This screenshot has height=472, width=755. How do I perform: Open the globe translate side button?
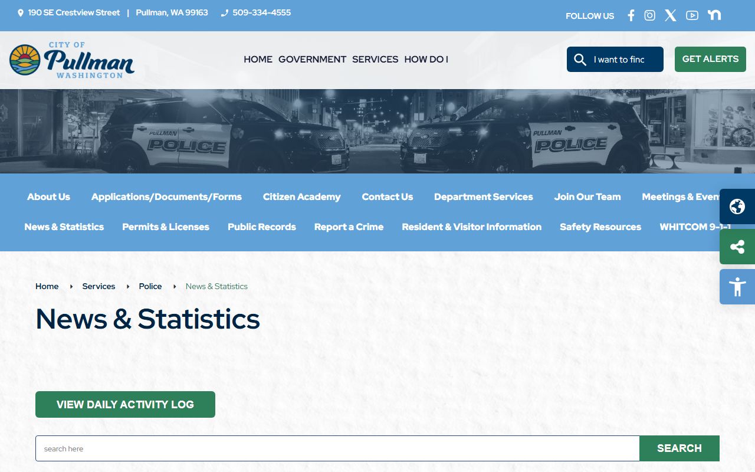pos(737,206)
